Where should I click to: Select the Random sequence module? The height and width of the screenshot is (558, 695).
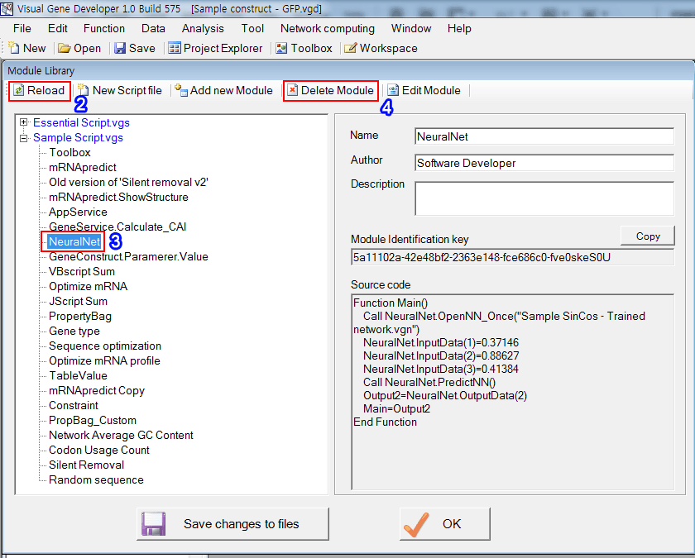96,480
